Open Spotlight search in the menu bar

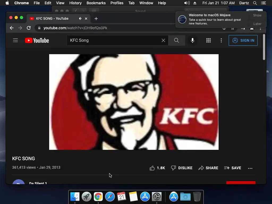(255, 3)
